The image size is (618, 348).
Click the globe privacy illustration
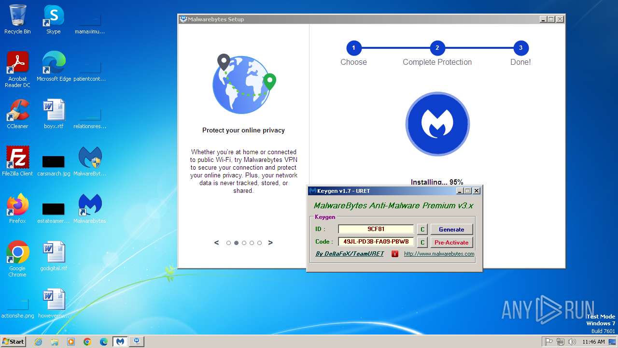click(x=245, y=84)
